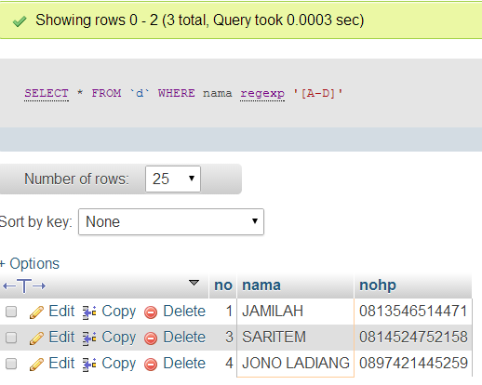The height and width of the screenshot is (385, 482).
Task: Click the WHERE keyword in the query
Action: click(177, 93)
